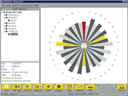Click the F9 Print icon
Viewport: 128px width, 96px height.
pyautogui.click(x=90, y=87)
